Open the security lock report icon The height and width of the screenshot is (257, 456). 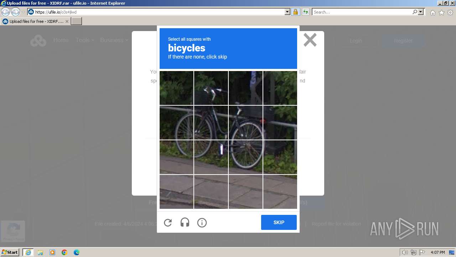[x=295, y=12]
